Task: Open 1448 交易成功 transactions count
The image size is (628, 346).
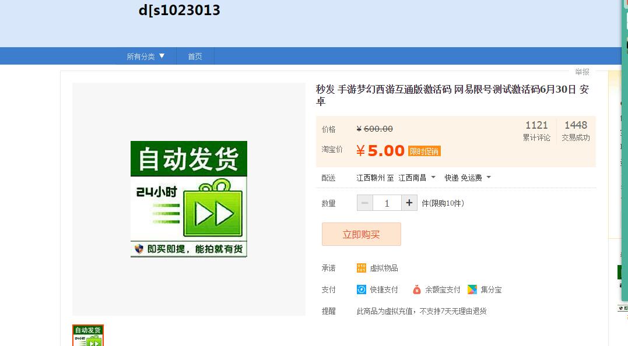Action: (576, 131)
